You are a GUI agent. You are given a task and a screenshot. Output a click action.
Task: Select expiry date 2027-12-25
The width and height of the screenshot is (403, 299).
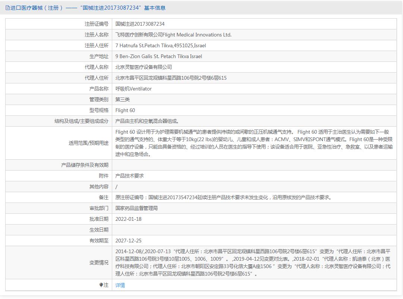click(x=128, y=241)
